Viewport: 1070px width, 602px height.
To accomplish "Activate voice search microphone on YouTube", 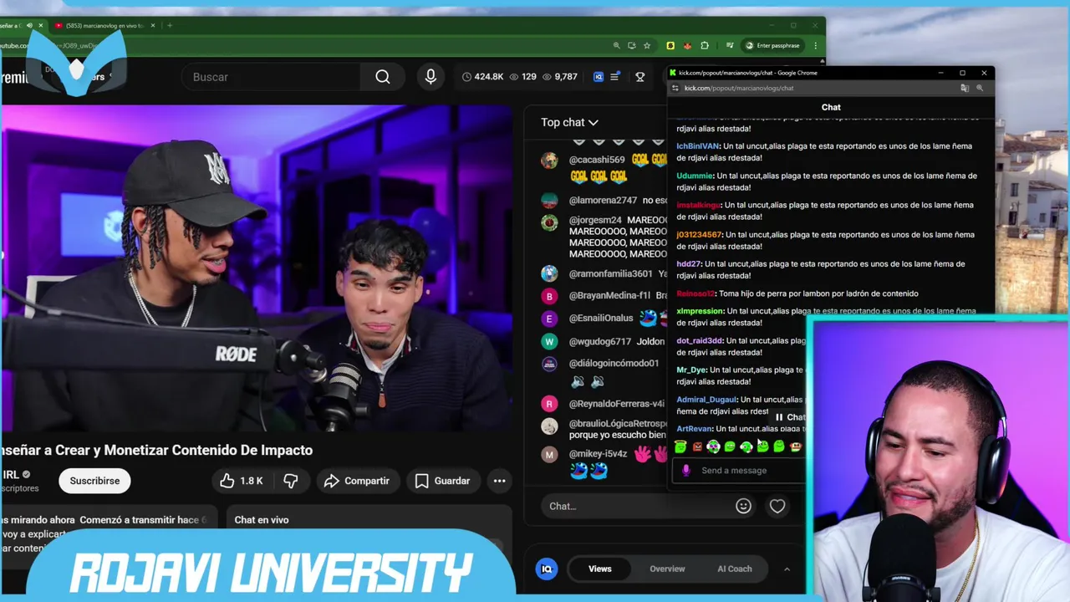I will coord(431,77).
